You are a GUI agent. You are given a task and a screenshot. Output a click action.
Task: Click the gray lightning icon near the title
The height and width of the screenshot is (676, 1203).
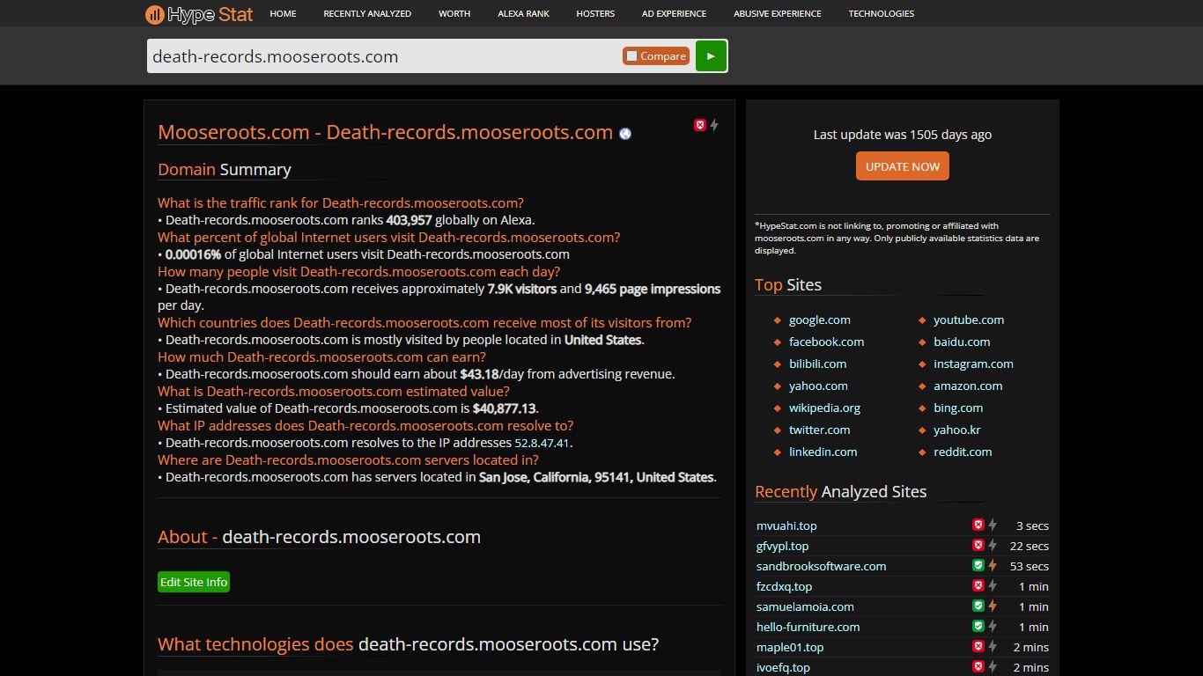pos(714,125)
